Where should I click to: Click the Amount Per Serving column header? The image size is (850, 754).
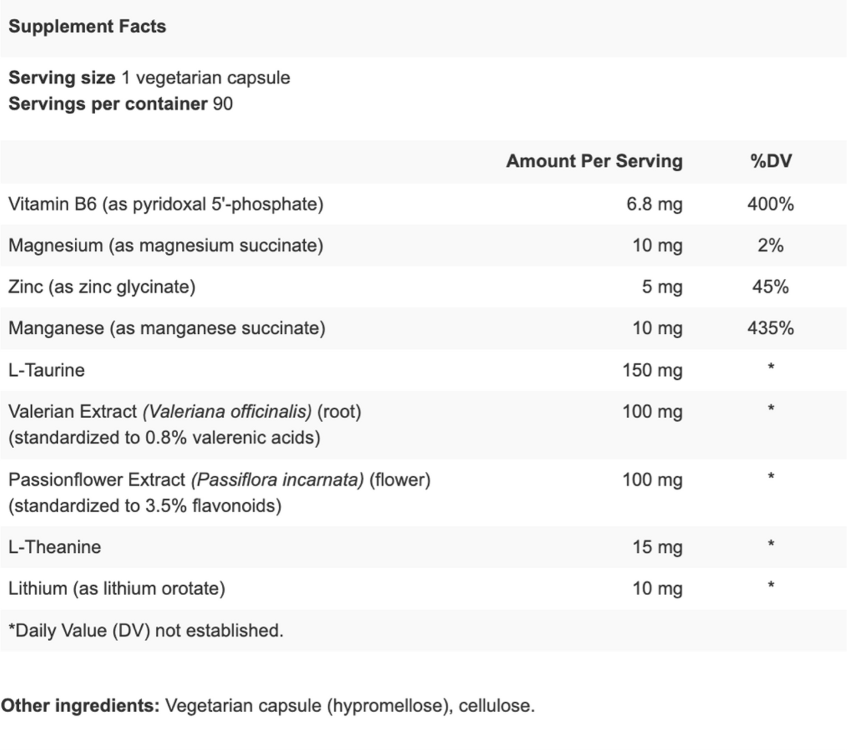(594, 161)
